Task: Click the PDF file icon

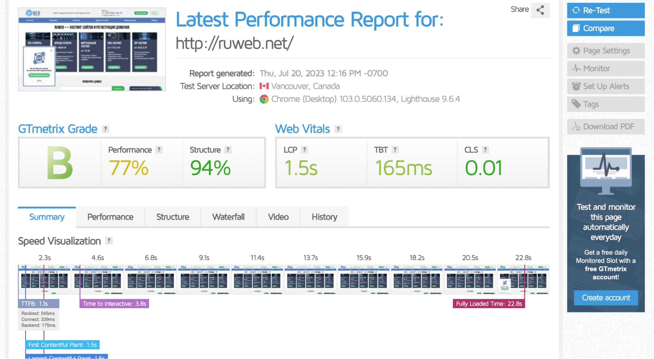Action: point(576,126)
